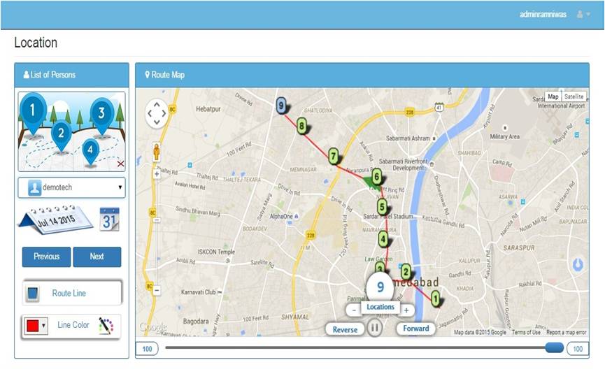The image size is (605, 374).
Task: Increase locations with the plus button
Action: [x=406, y=310]
